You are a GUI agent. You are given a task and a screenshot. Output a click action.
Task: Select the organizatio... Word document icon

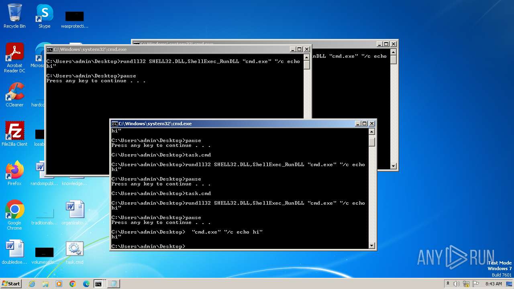[x=74, y=213]
